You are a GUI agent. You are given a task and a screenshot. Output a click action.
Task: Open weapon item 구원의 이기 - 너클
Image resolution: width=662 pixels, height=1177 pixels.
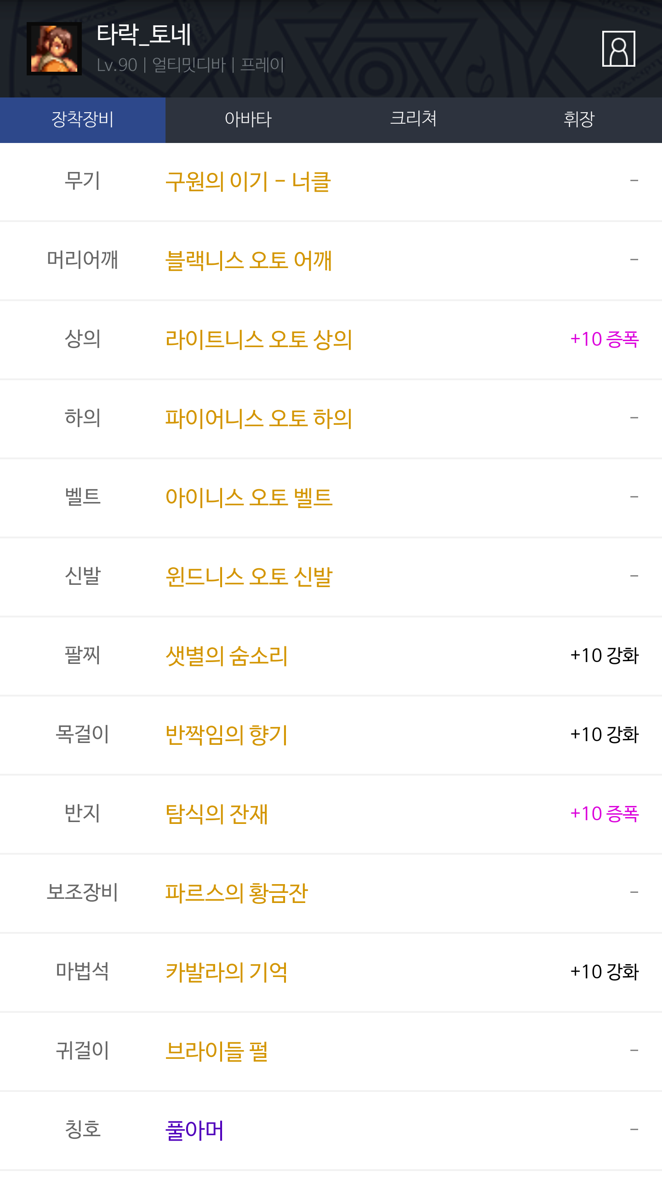coord(248,182)
